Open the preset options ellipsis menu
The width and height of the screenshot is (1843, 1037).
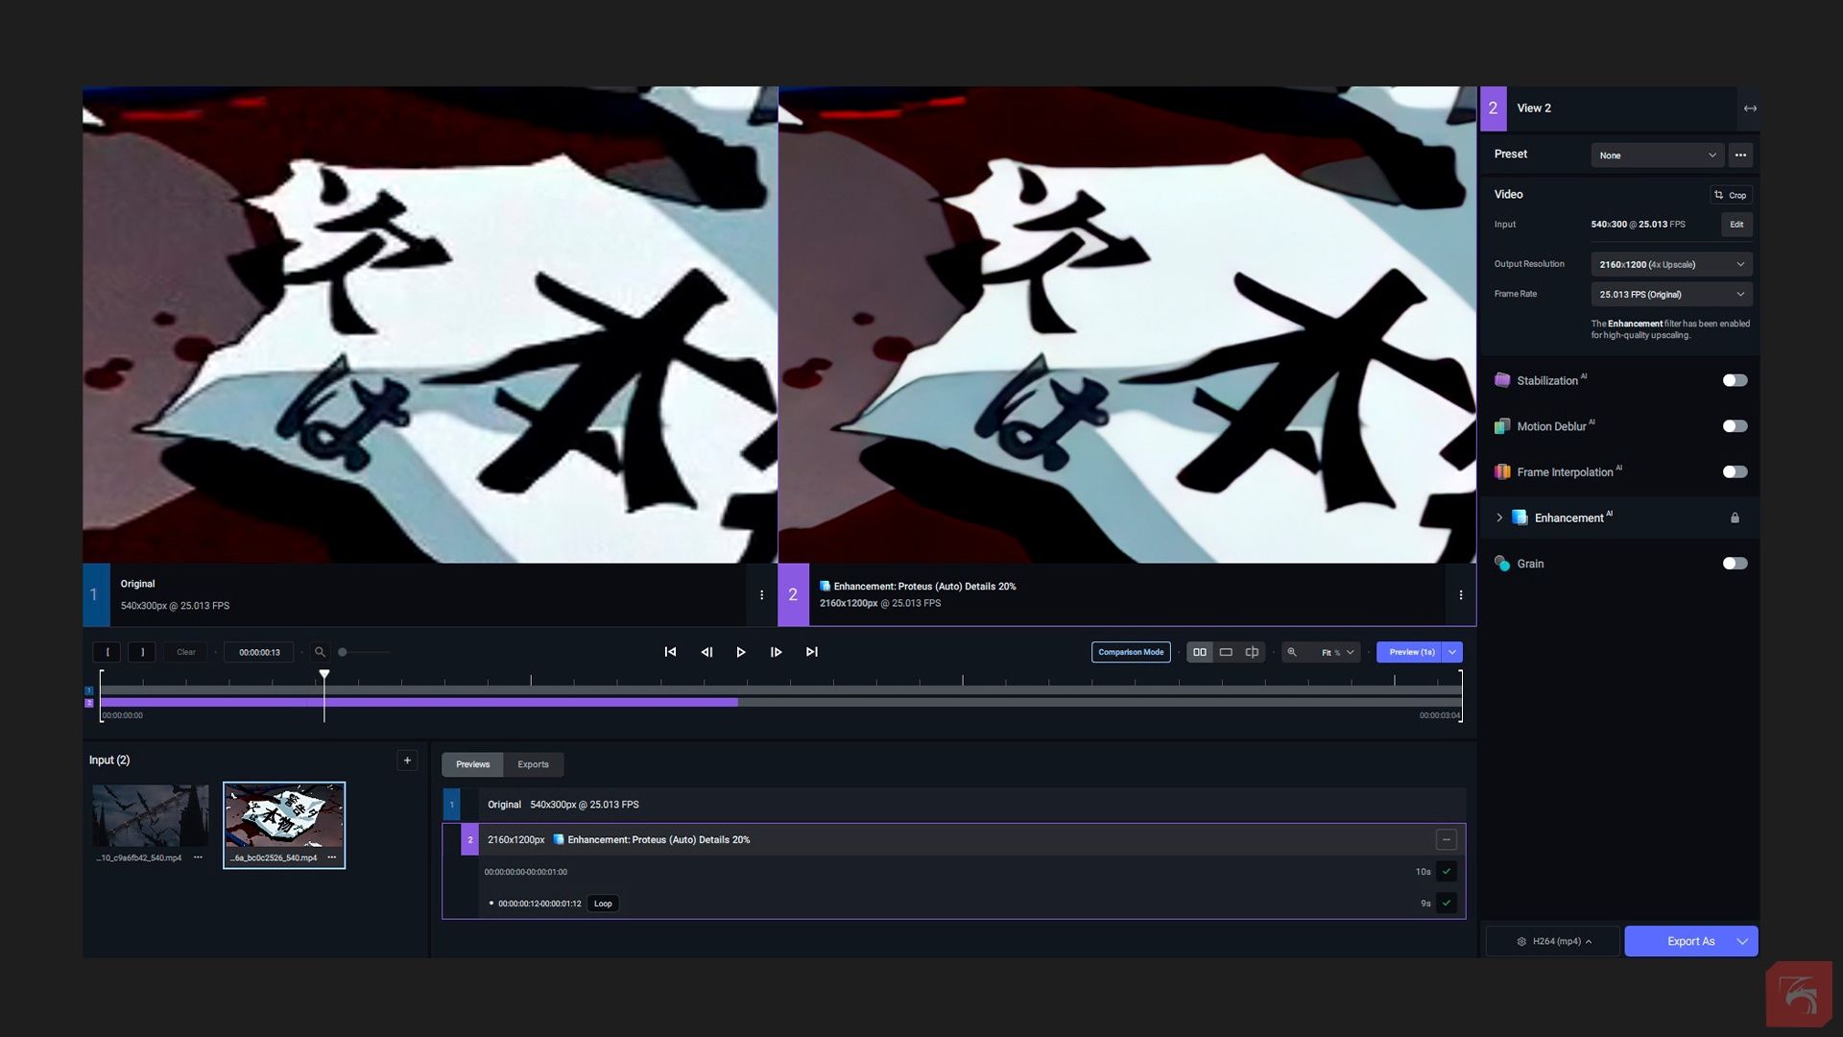point(1740,156)
